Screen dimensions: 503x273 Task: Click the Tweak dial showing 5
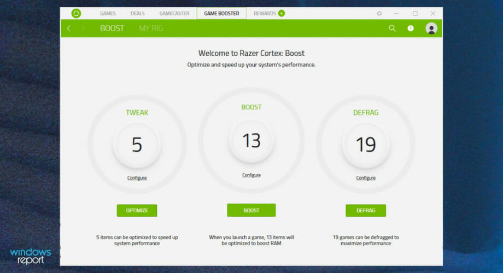(x=137, y=145)
